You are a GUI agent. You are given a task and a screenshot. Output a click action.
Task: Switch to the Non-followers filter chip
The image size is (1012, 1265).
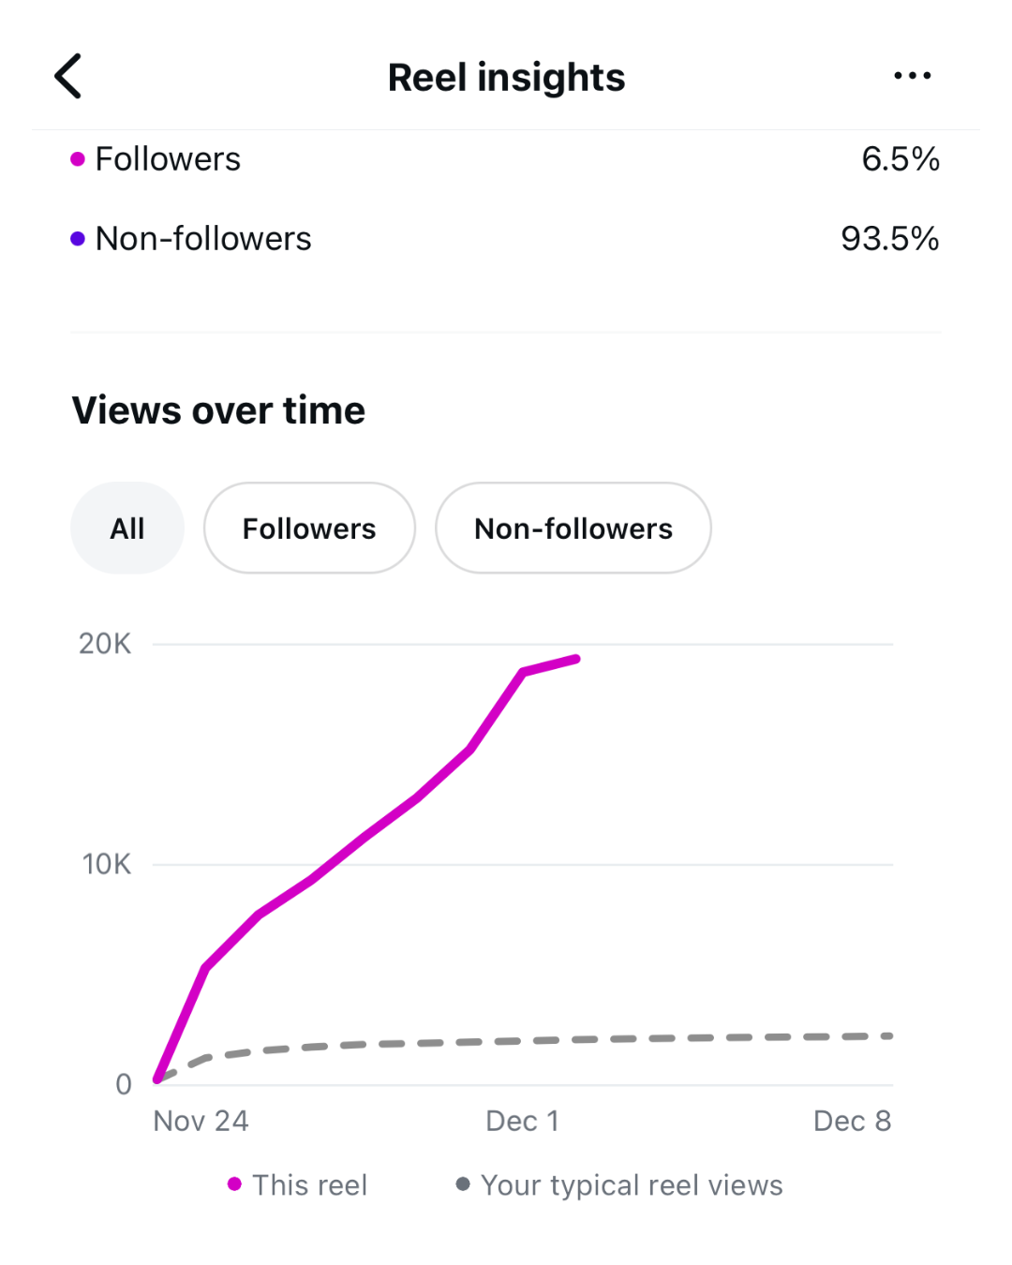pos(573,528)
